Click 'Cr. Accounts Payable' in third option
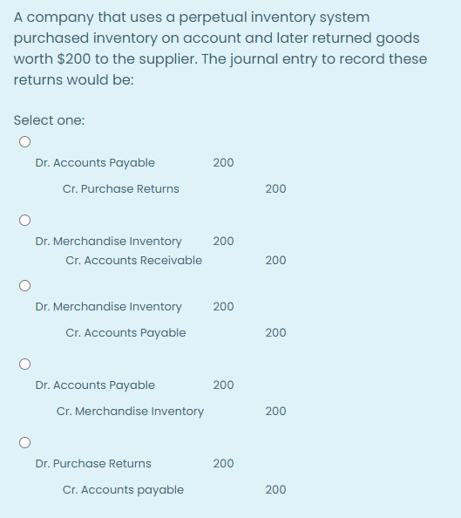This screenshot has width=461, height=518. pos(125,332)
